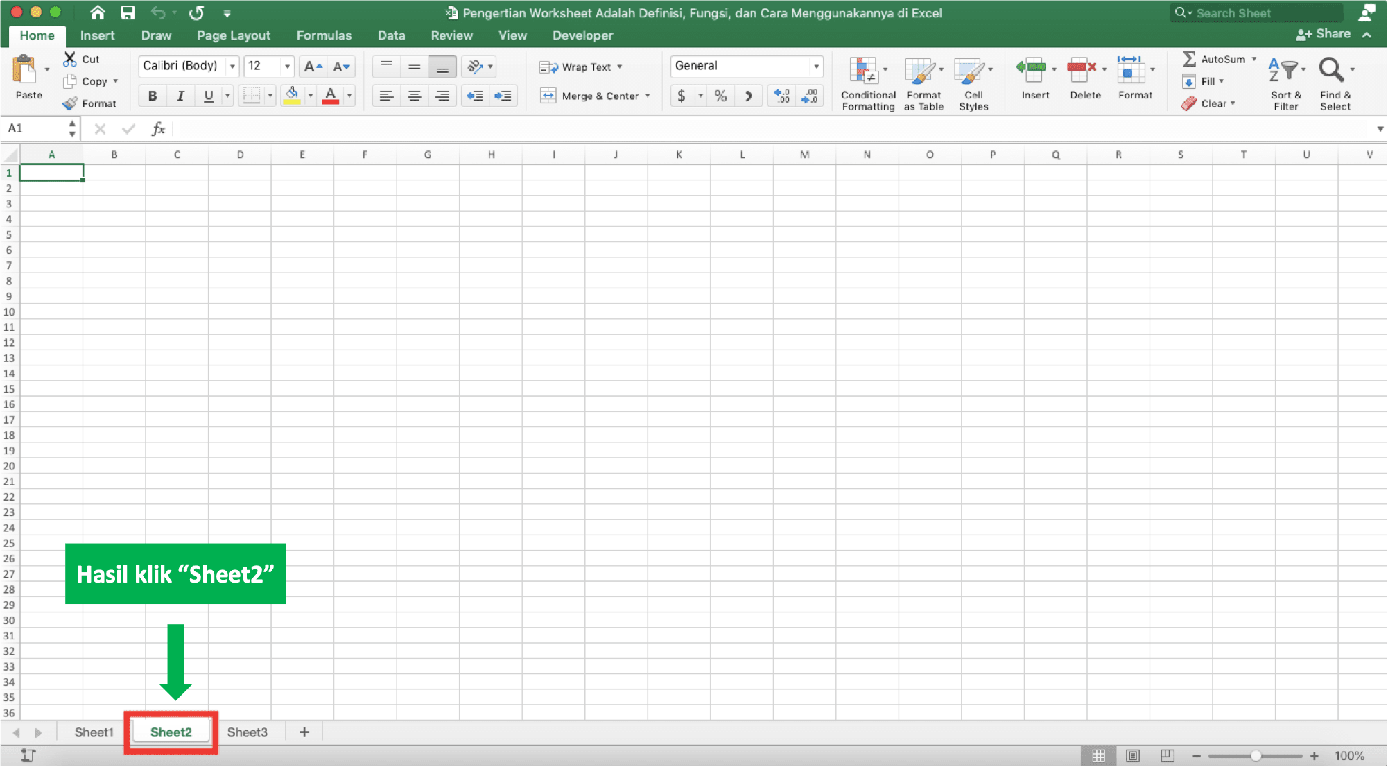
Task: Switch to the Data ribbon tab
Action: coord(390,35)
